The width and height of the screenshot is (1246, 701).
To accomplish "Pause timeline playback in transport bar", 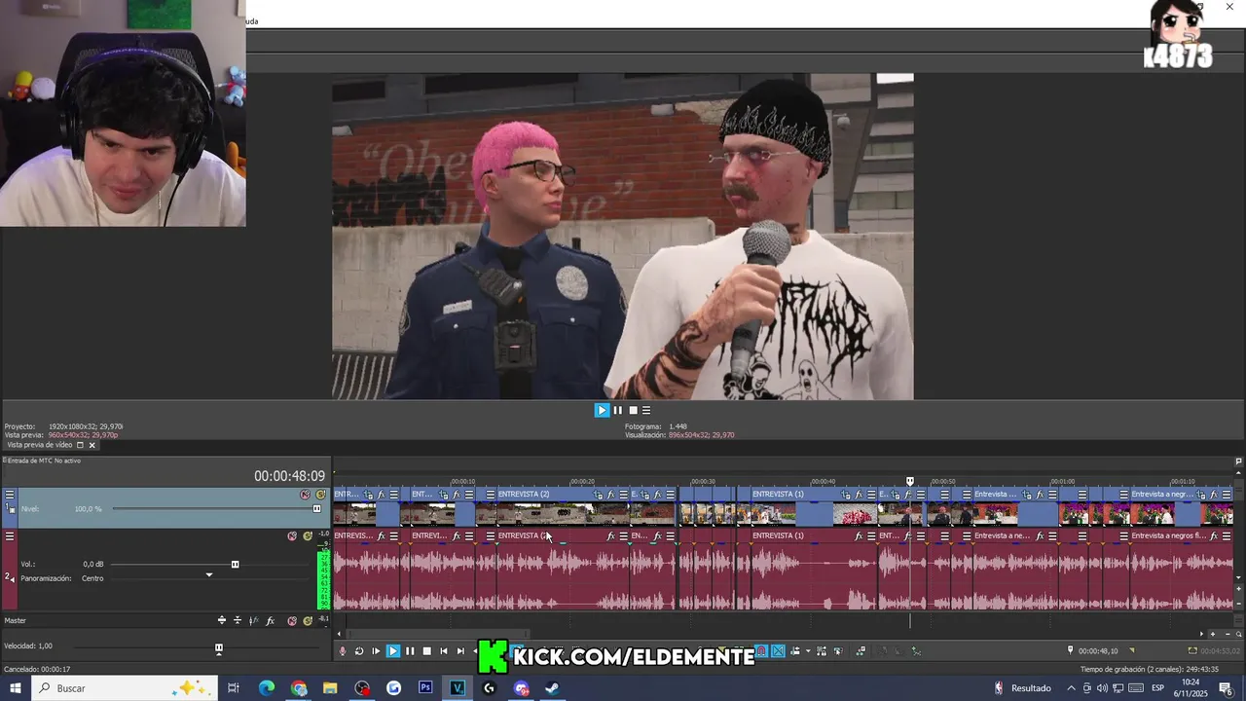I will point(410,651).
